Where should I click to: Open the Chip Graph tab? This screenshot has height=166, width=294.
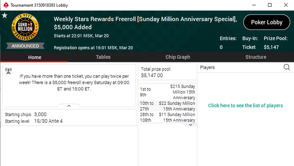[178, 57]
